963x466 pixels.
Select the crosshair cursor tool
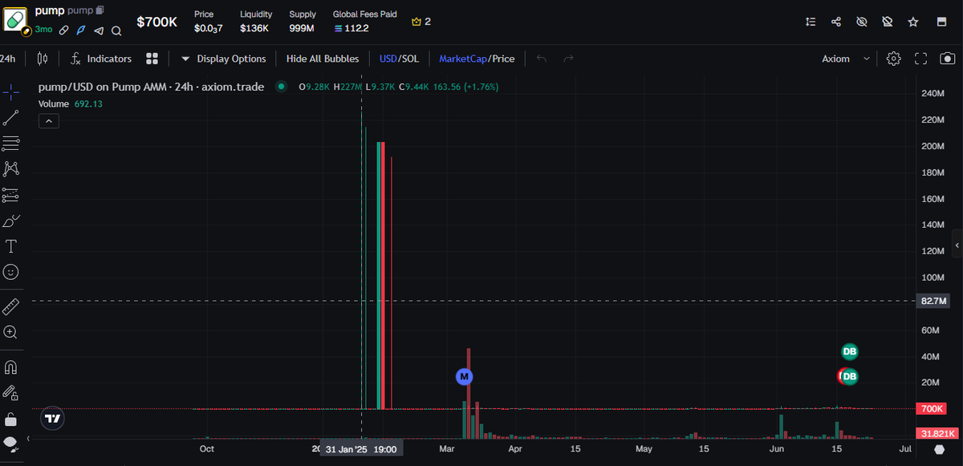tap(11, 92)
